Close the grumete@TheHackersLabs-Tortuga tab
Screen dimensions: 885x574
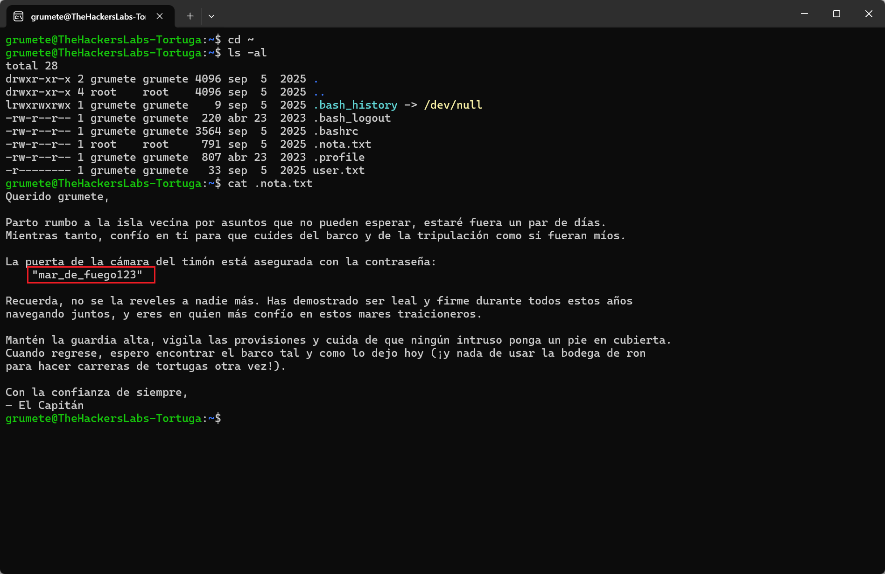coord(160,16)
